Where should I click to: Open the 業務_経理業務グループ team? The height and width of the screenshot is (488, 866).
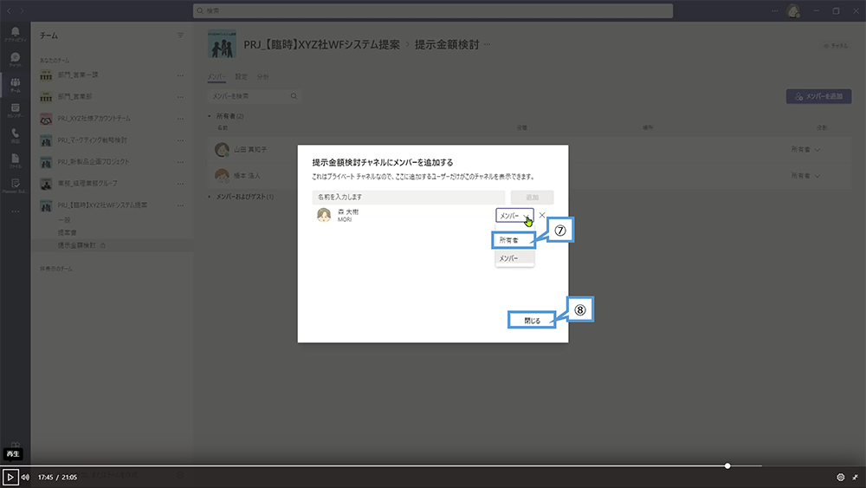coord(87,184)
